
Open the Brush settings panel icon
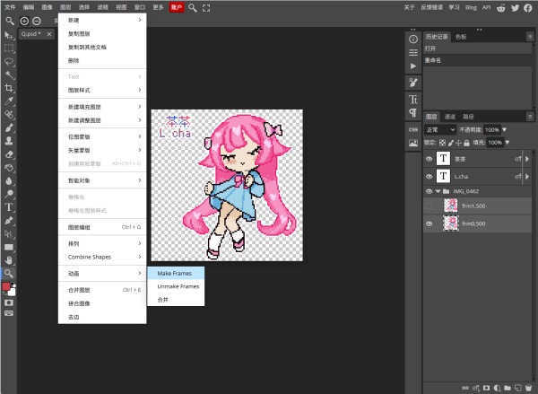click(x=413, y=83)
